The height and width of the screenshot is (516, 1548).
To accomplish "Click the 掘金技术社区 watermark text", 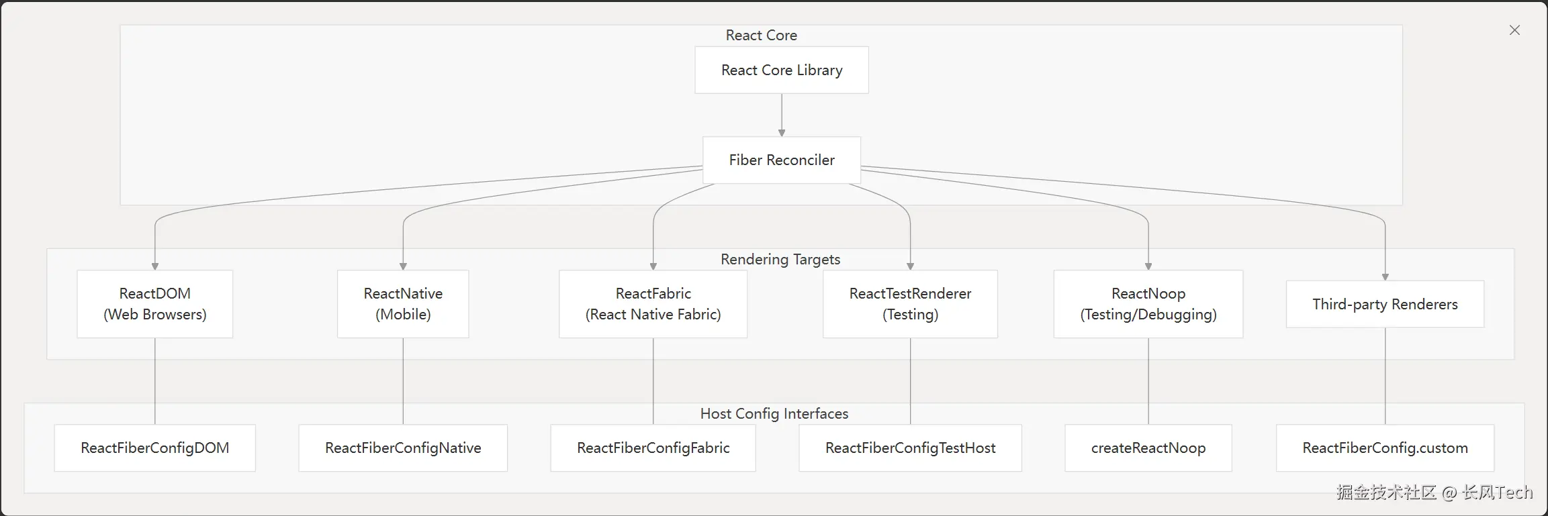I will click(1385, 493).
